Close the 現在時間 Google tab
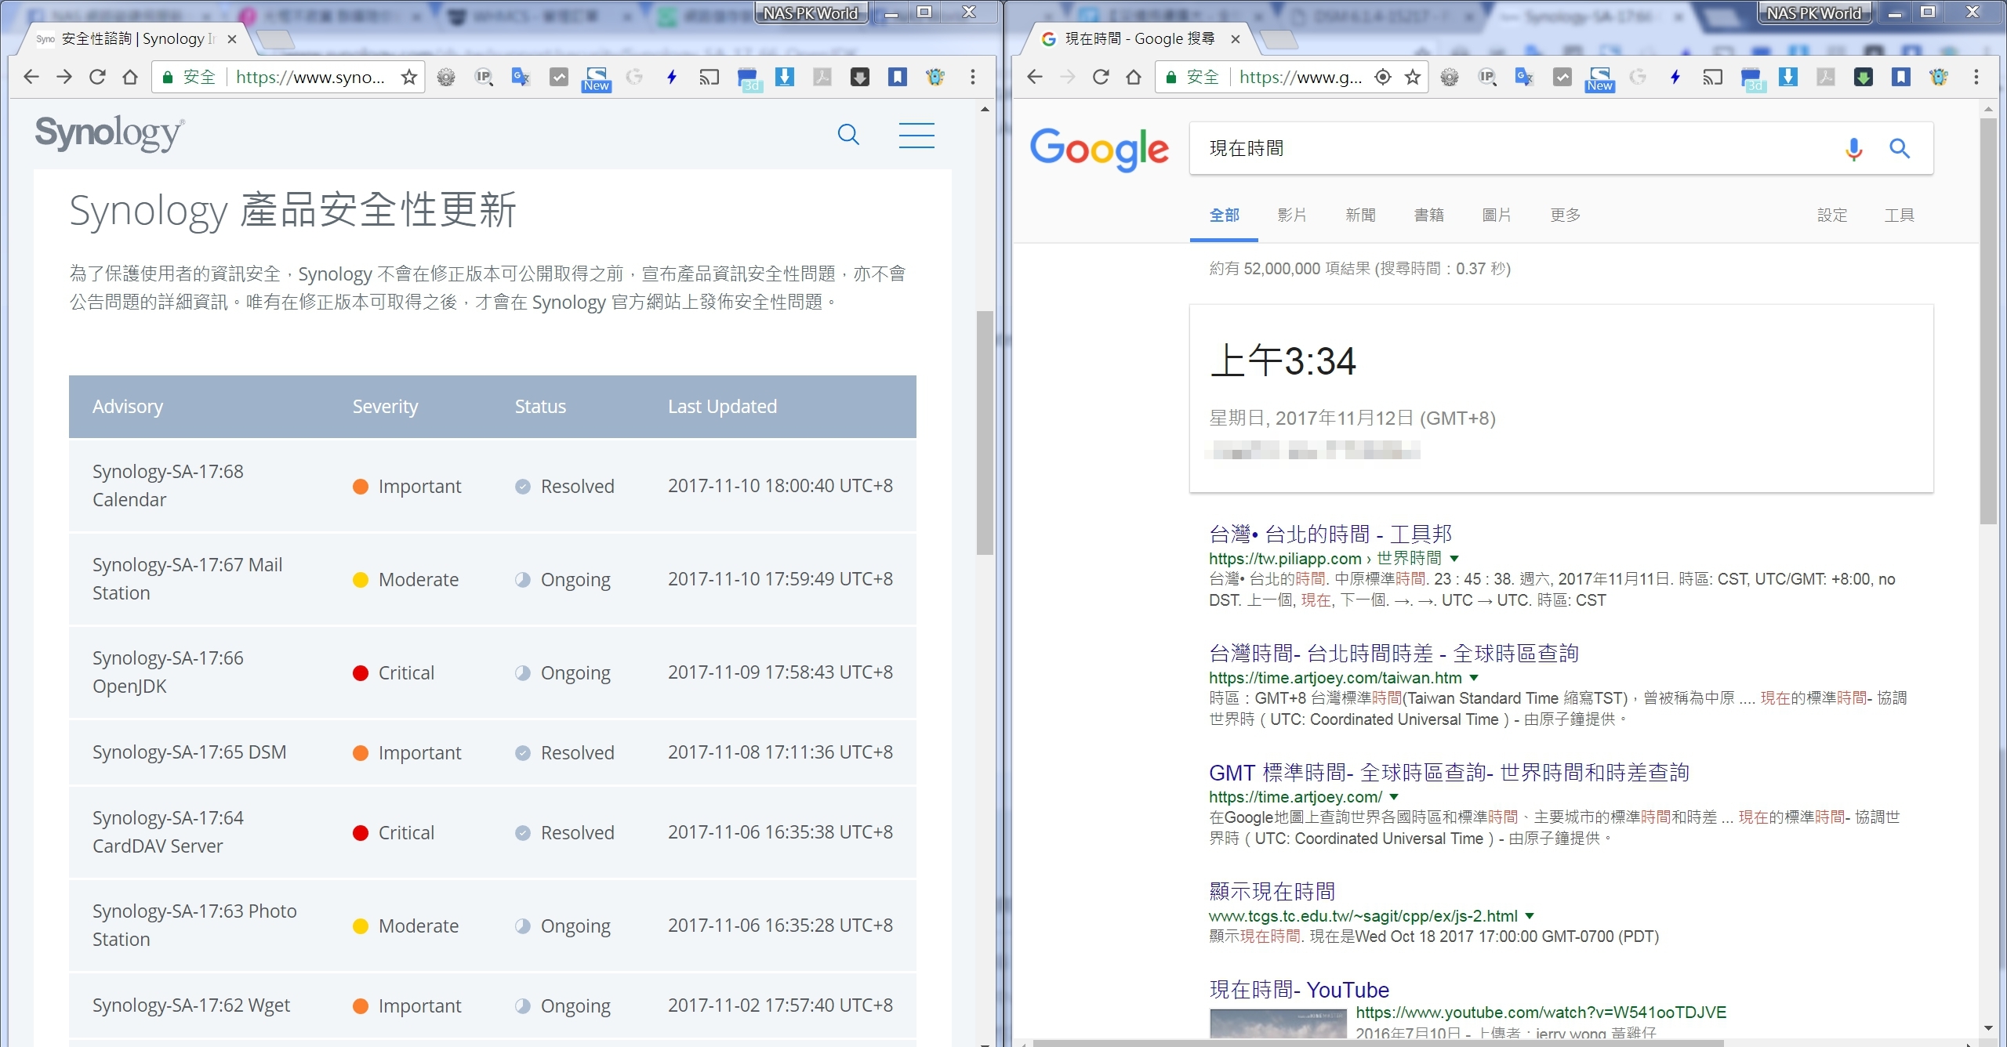Viewport: 2007px width, 1047px height. [x=1236, y=39]
